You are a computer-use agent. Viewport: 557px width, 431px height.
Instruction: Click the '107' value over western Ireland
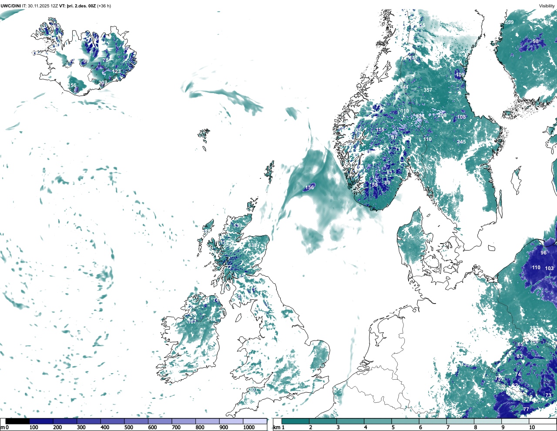pyautogui.click(x=191, y=322)
